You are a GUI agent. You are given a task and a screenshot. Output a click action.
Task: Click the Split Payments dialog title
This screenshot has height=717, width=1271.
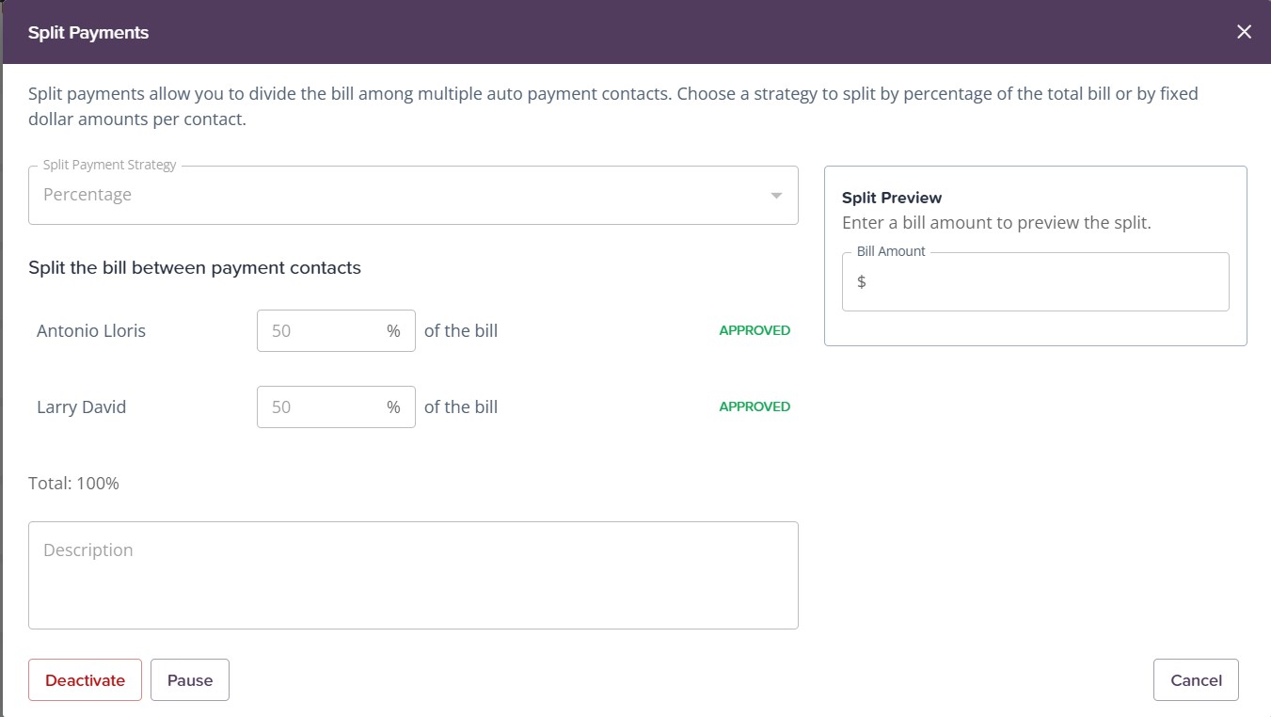point(88,33)
